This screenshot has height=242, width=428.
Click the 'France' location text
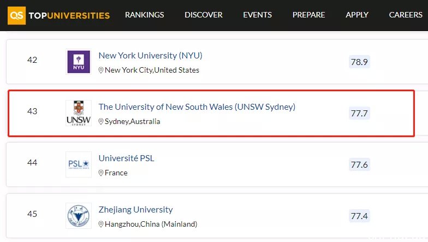[x=116, y=173]
